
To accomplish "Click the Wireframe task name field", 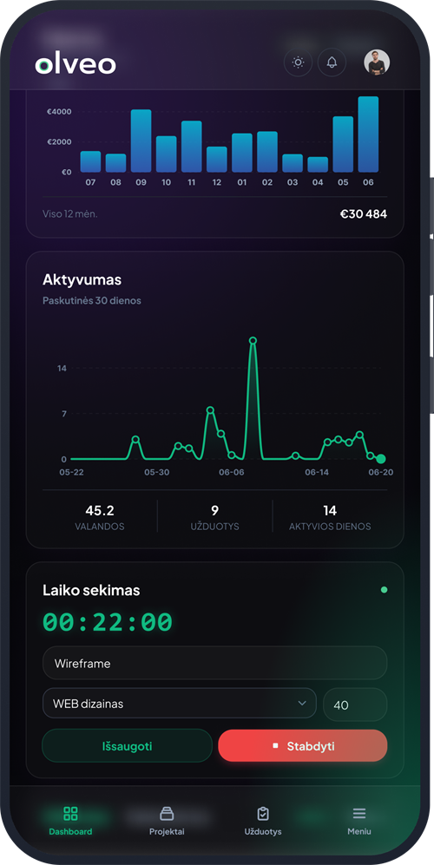I will click(214, 663).
